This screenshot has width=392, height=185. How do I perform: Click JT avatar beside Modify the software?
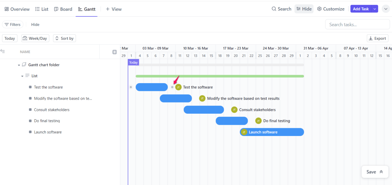tap(202, 98)
